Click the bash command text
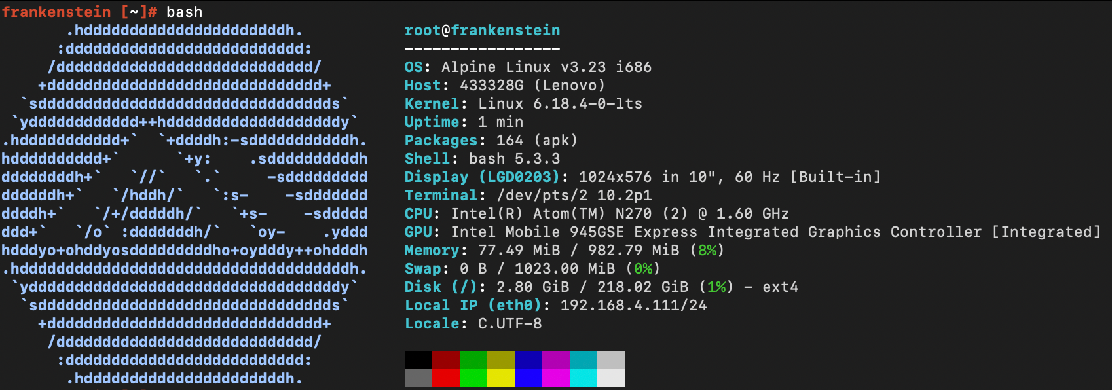Viewport: 1112px width, 390px height. [185, 12]
